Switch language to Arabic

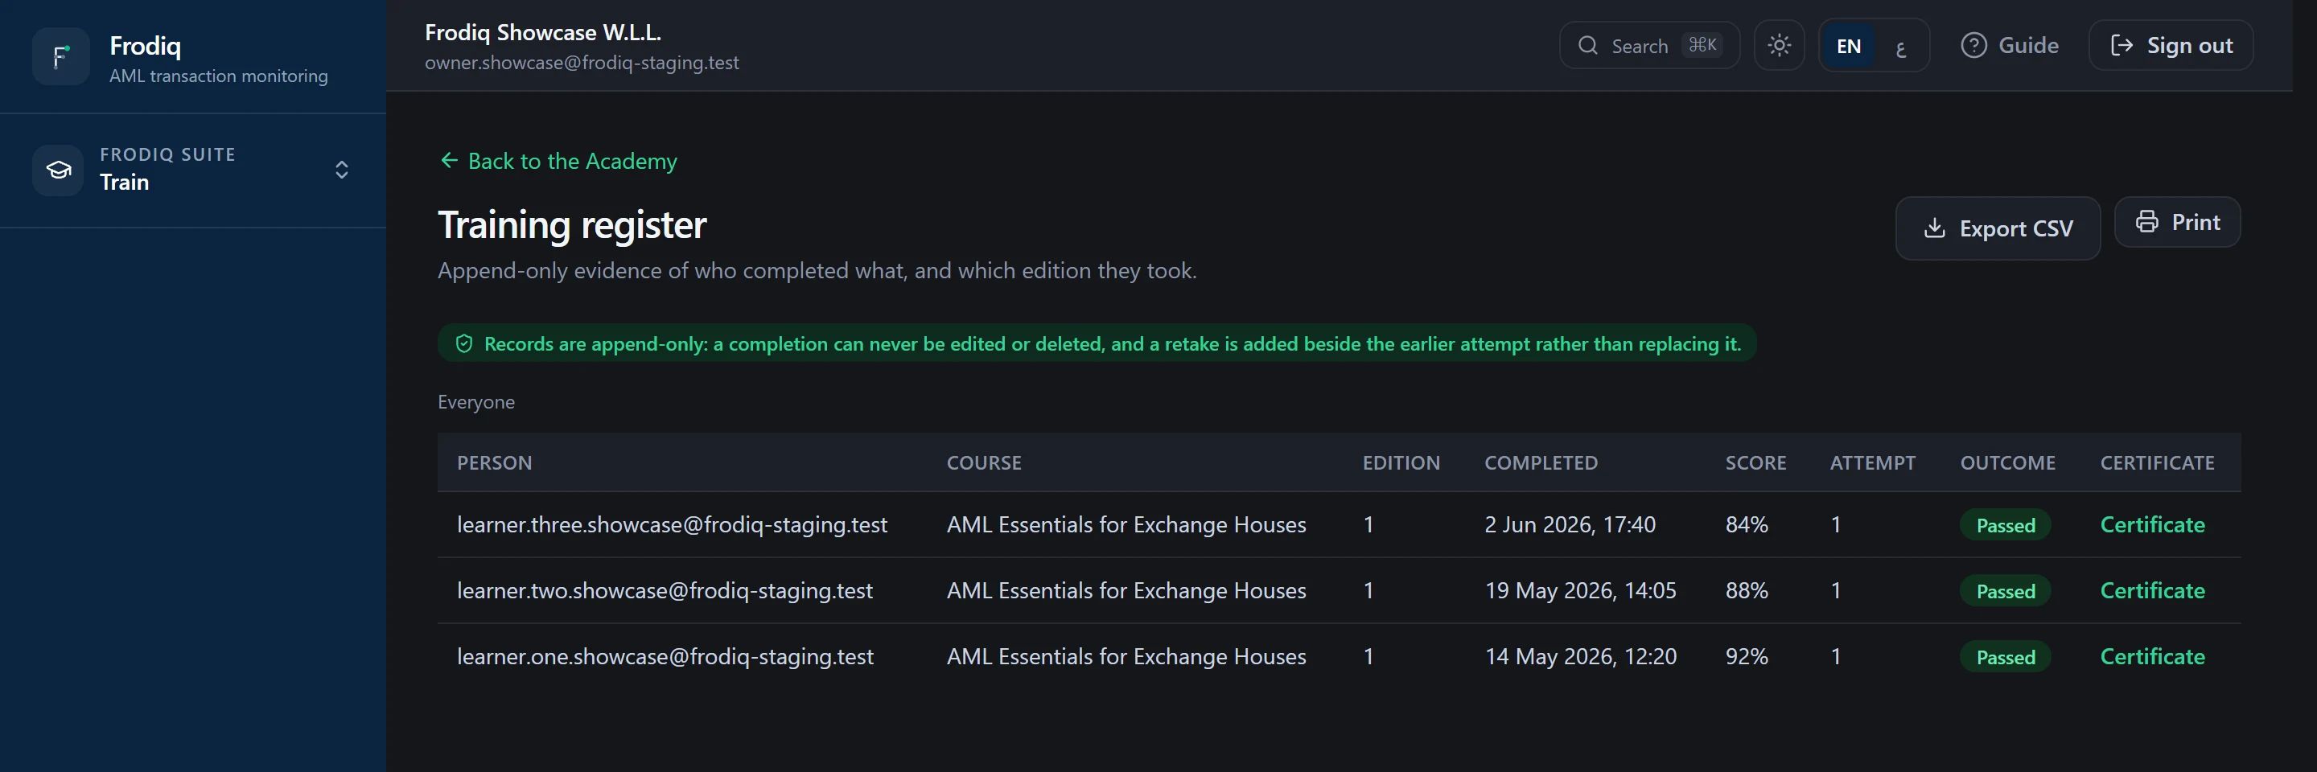tap(1900, 46)
